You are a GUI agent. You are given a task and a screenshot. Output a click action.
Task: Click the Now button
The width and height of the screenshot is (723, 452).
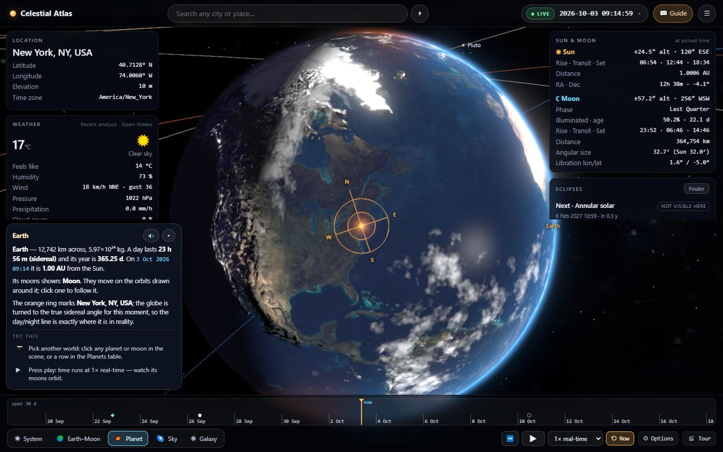620,439
